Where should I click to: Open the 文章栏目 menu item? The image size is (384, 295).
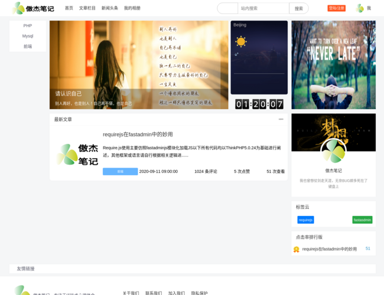(87, 8)
